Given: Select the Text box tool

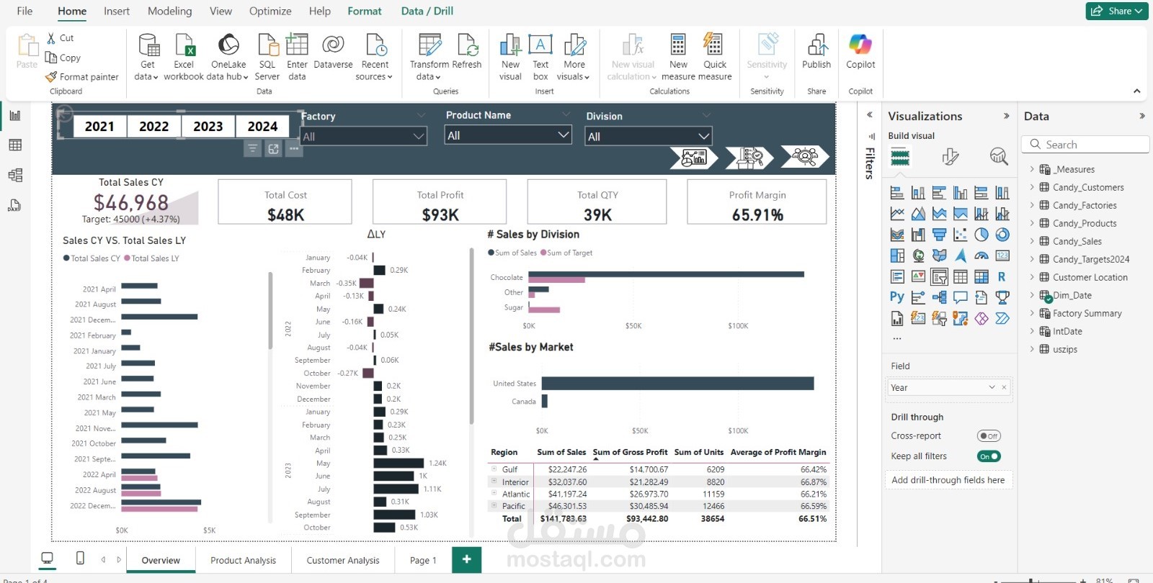Looking at the screenshot, I should (x=540, y=45).
